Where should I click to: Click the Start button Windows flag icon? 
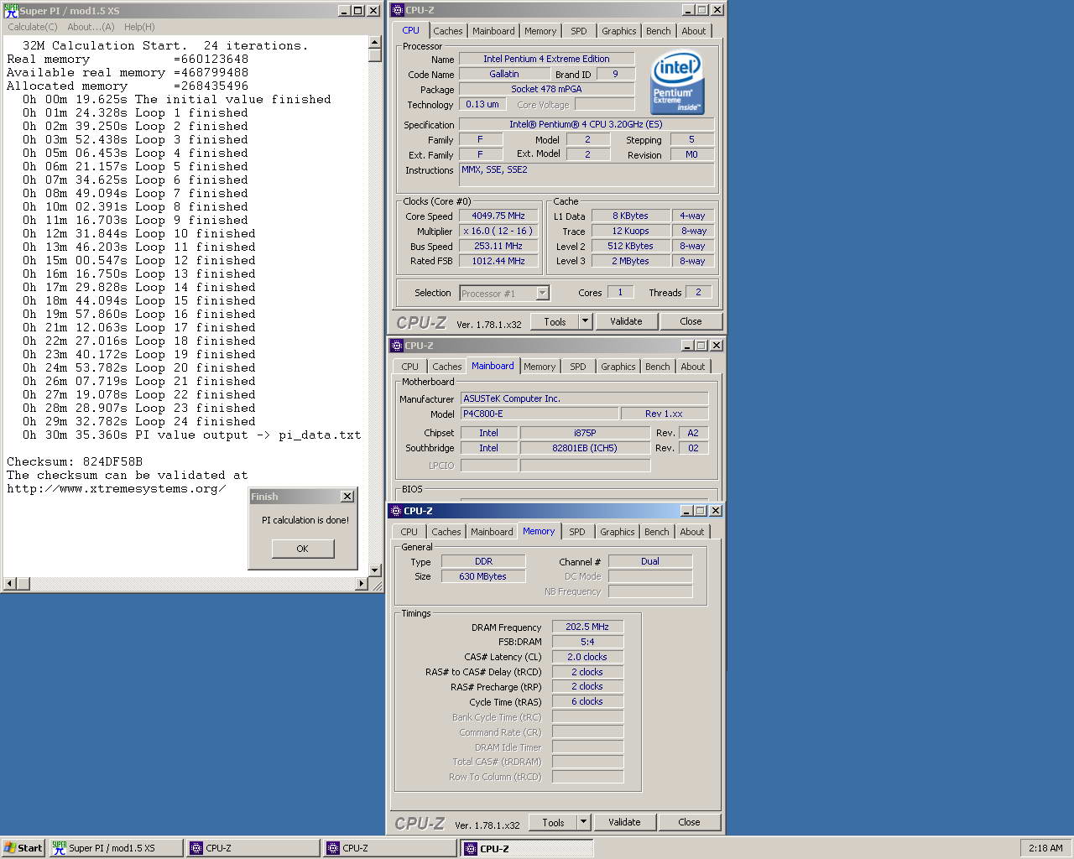coord(10,848)
